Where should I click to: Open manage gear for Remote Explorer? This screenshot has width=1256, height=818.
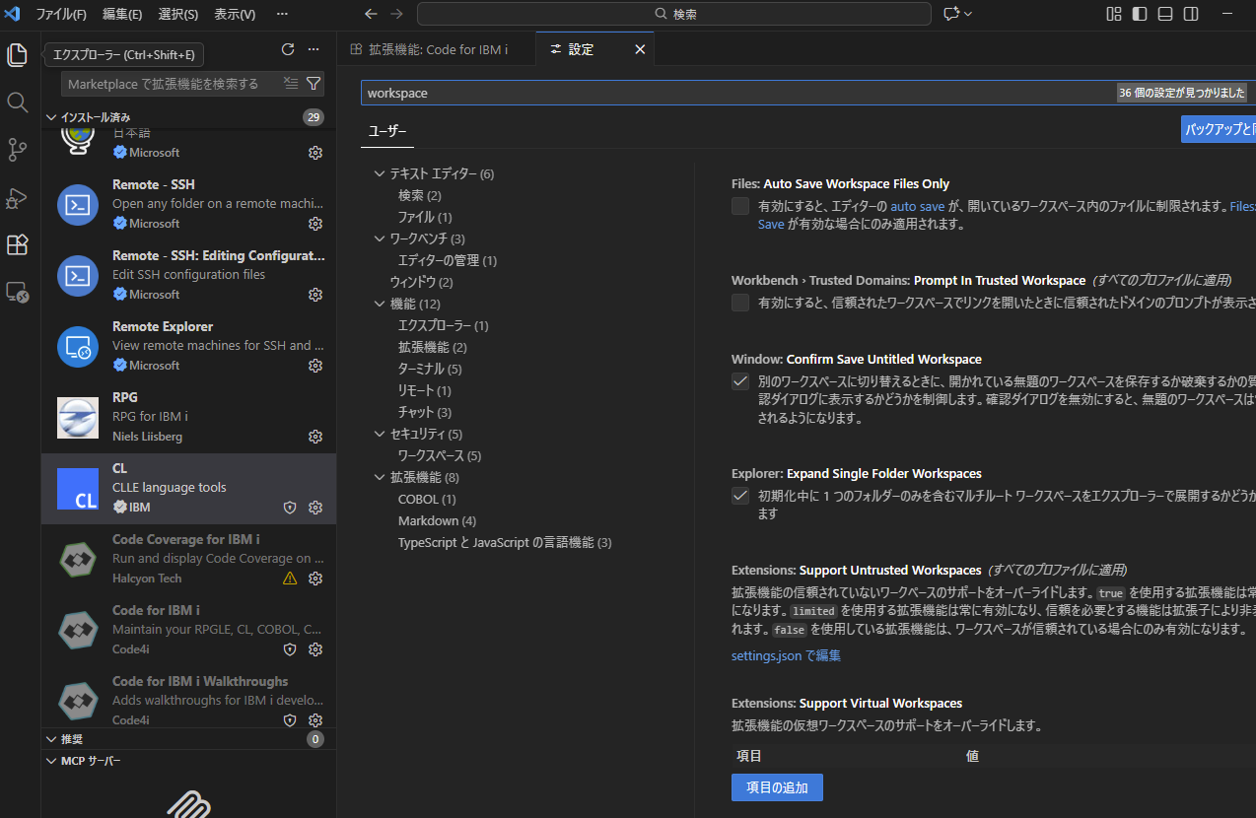tap(315, 366)
